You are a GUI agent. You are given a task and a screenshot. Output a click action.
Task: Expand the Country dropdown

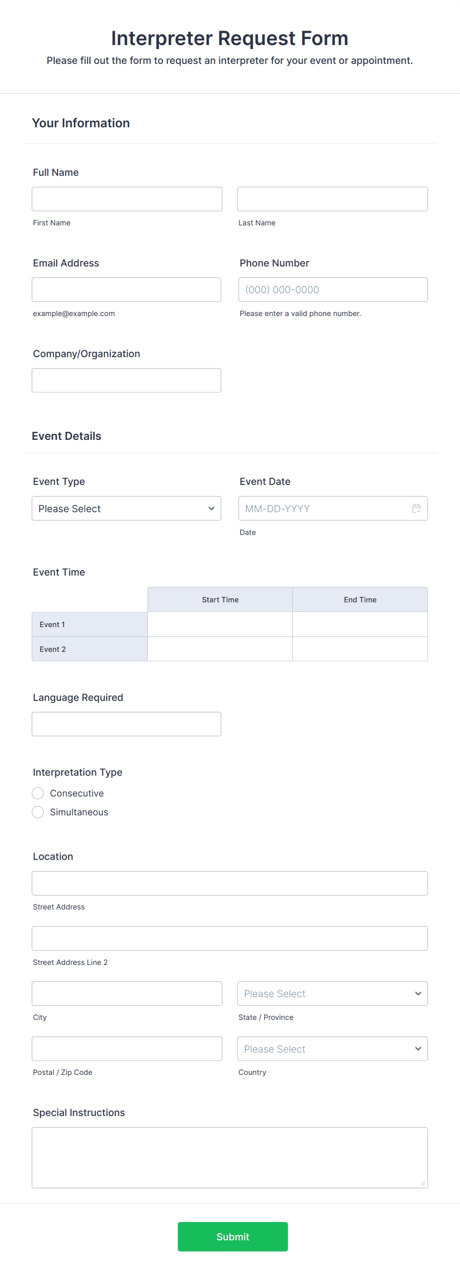pyautogui.click(x=332, y=1049)
